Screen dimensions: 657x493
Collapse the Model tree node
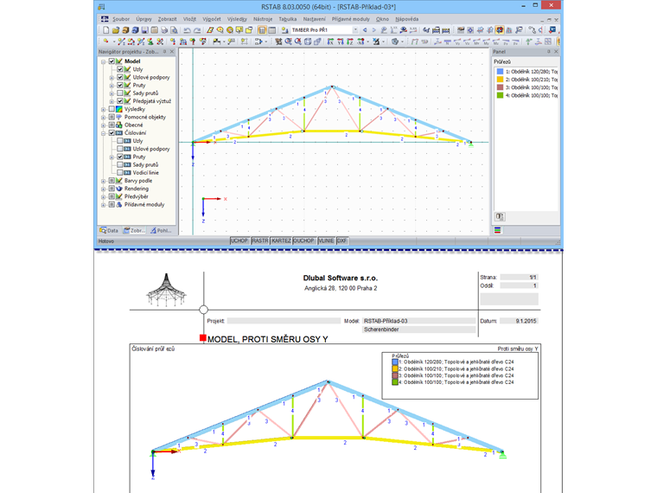(103, 61)
